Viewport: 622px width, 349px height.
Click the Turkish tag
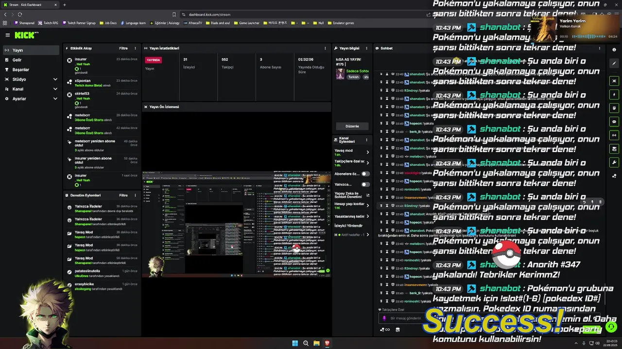click(x=353, y=77)
